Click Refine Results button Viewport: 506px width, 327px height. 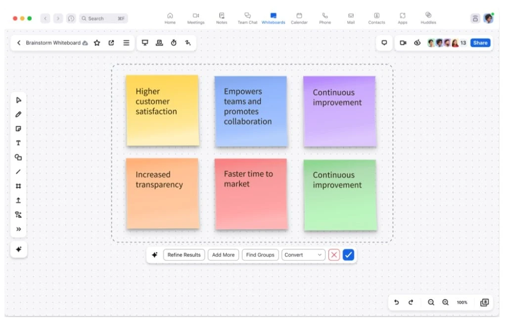click(184, 255)
